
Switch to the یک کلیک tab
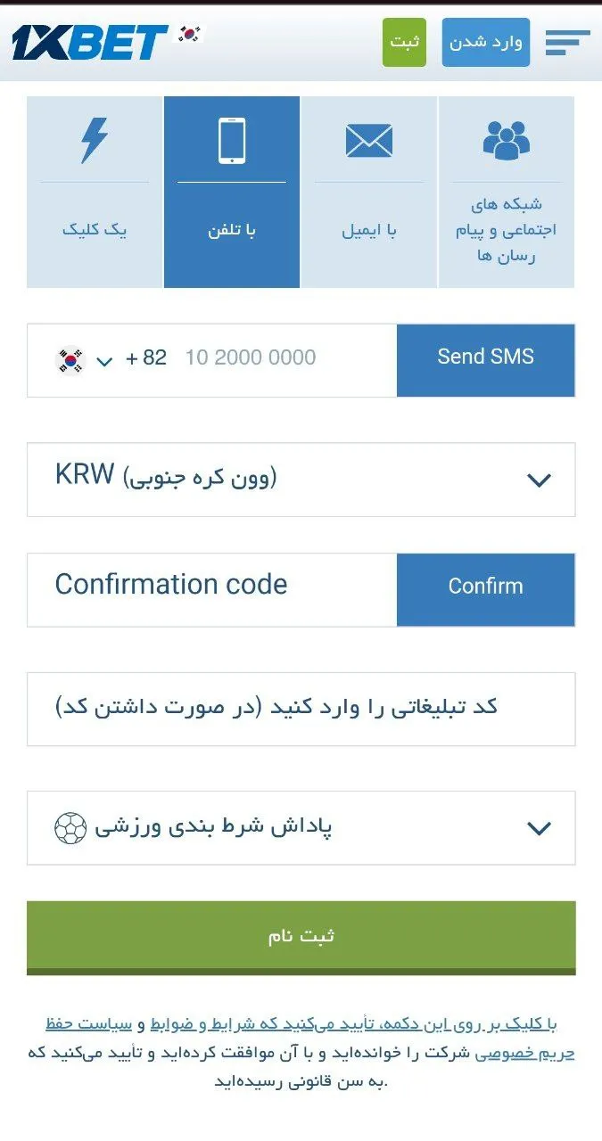point(95,230)
